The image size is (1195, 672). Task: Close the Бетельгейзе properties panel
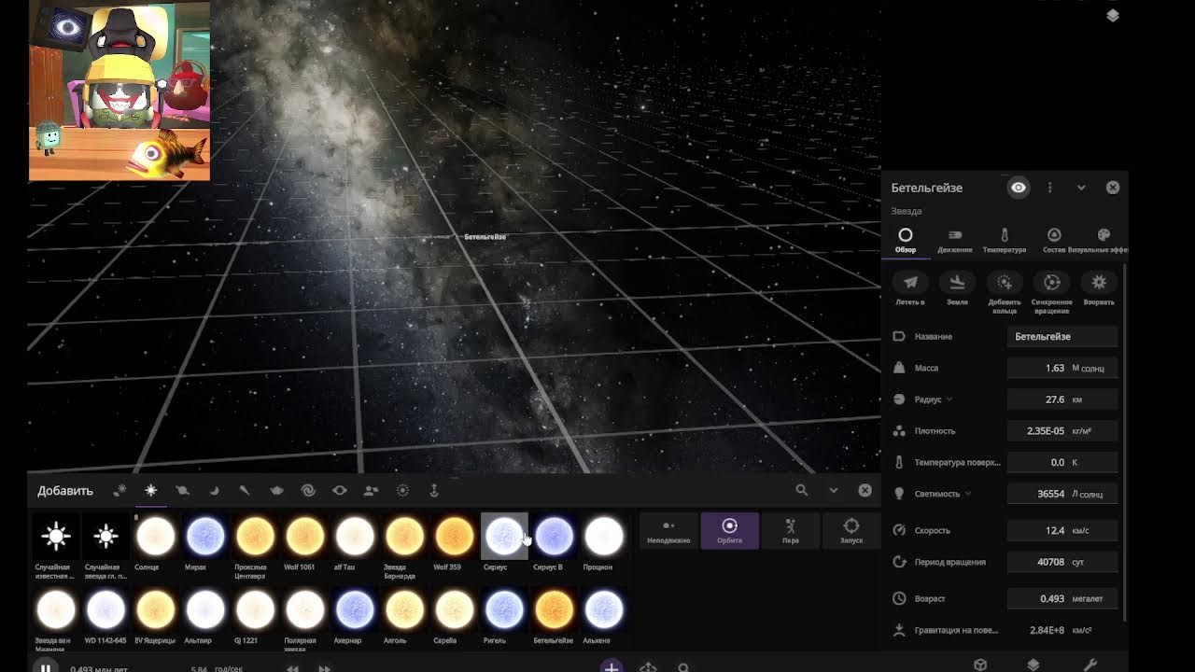[1113, 188]
